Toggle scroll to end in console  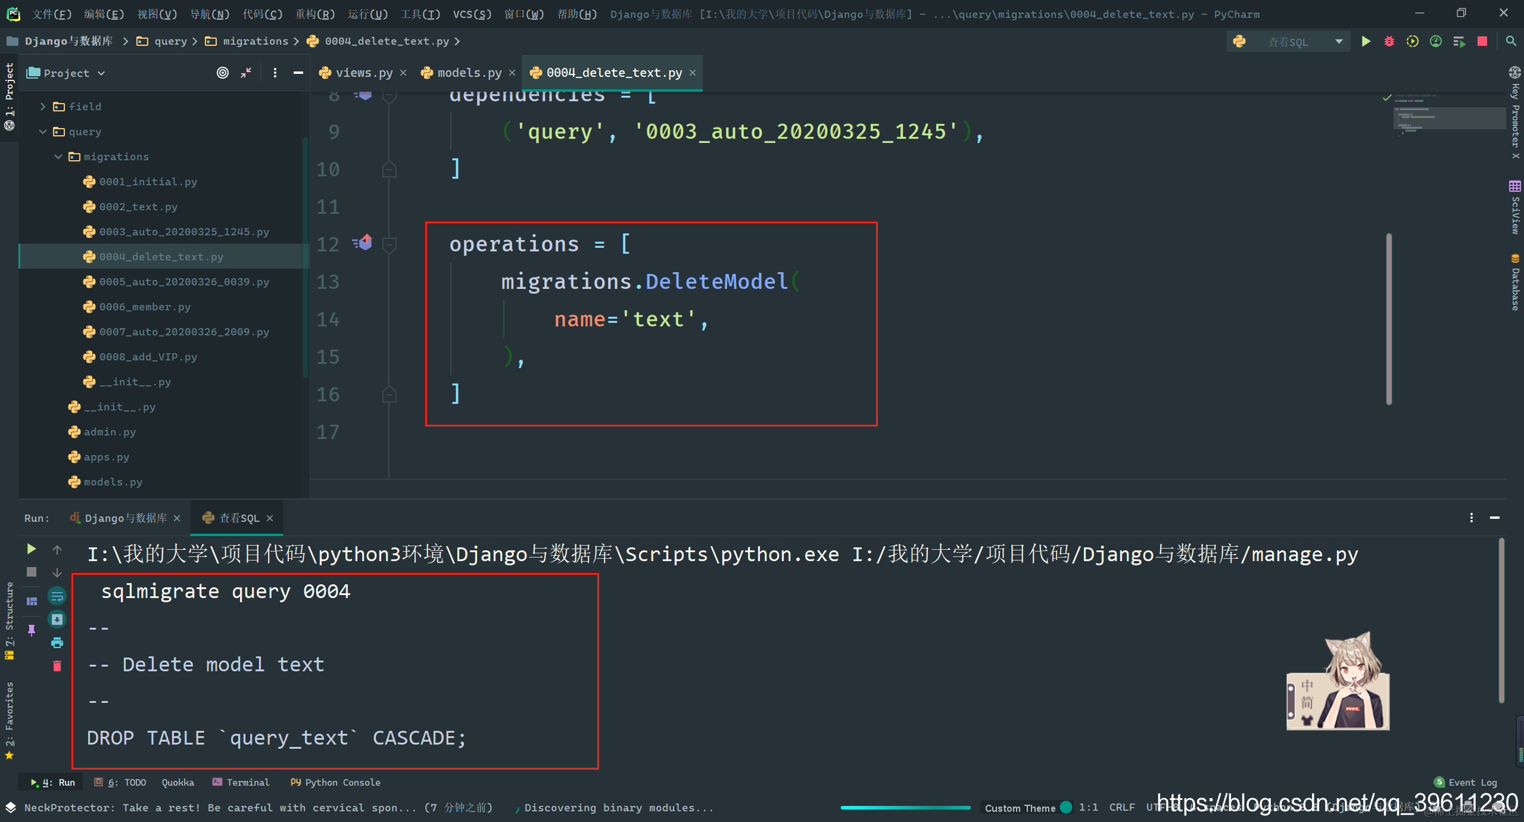tap(57, 619)
